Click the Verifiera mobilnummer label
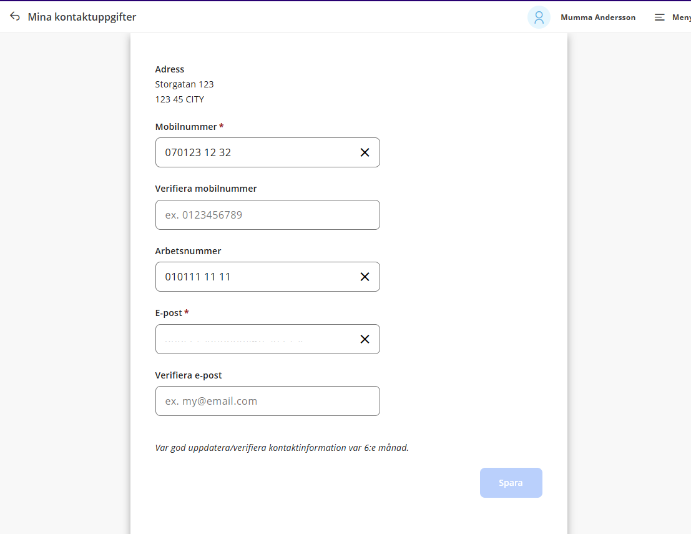691x534 pixels. point(205,189)
